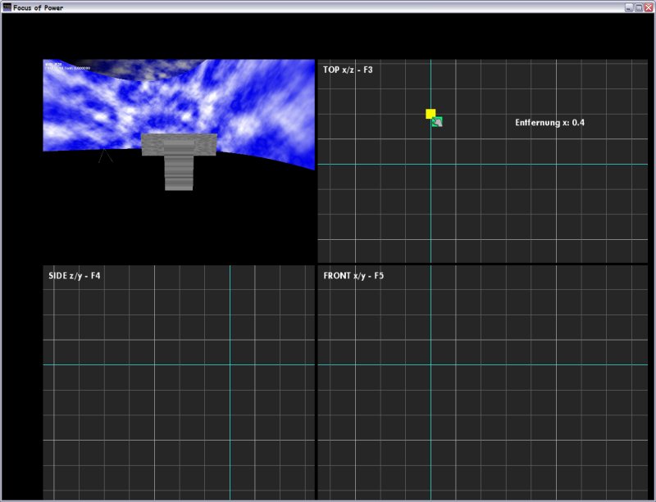Click the wide top of the gray block
This screenshot has height=502, width=656.
coord(179,144)
